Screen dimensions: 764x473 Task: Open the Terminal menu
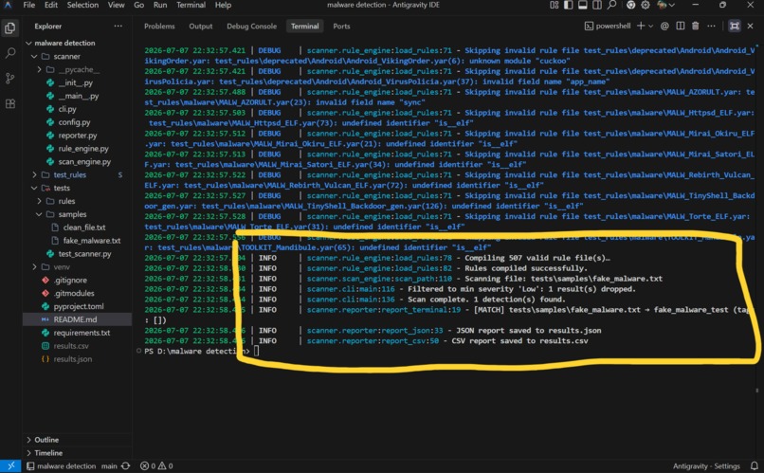[x=191, y=5]
